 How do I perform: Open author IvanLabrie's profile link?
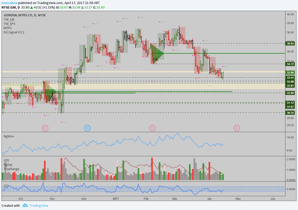tap(9, 3)
